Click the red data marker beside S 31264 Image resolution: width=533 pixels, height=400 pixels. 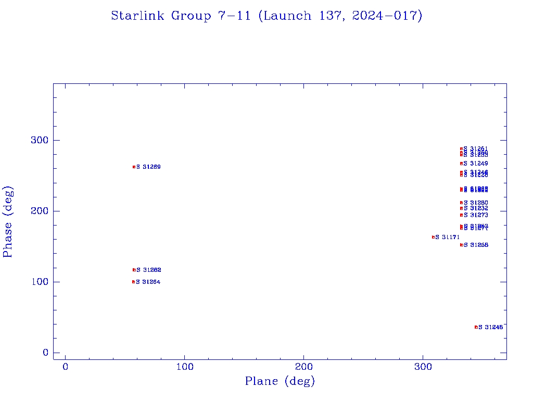click(x=134, y=282)
